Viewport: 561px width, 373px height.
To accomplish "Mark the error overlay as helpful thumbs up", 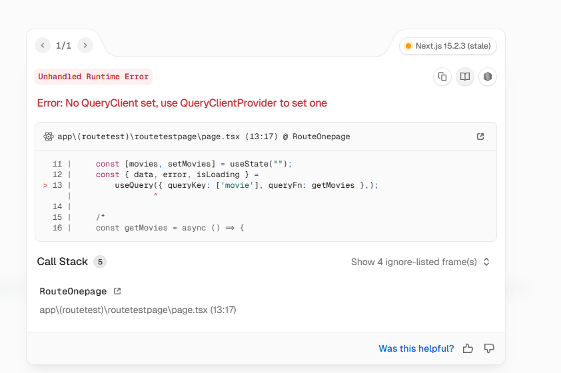I will [x=468, y=348].
